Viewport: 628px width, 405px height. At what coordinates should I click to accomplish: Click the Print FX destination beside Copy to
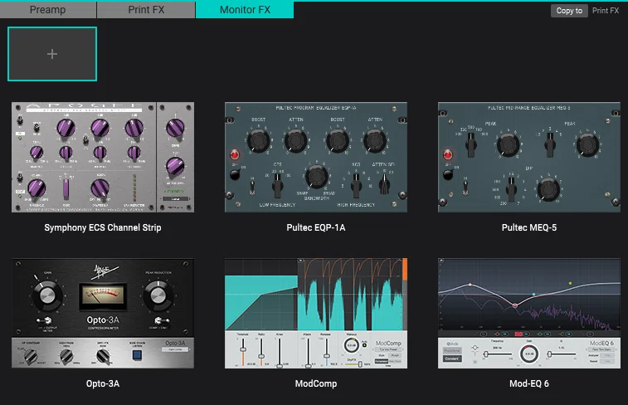click(606, 11)
